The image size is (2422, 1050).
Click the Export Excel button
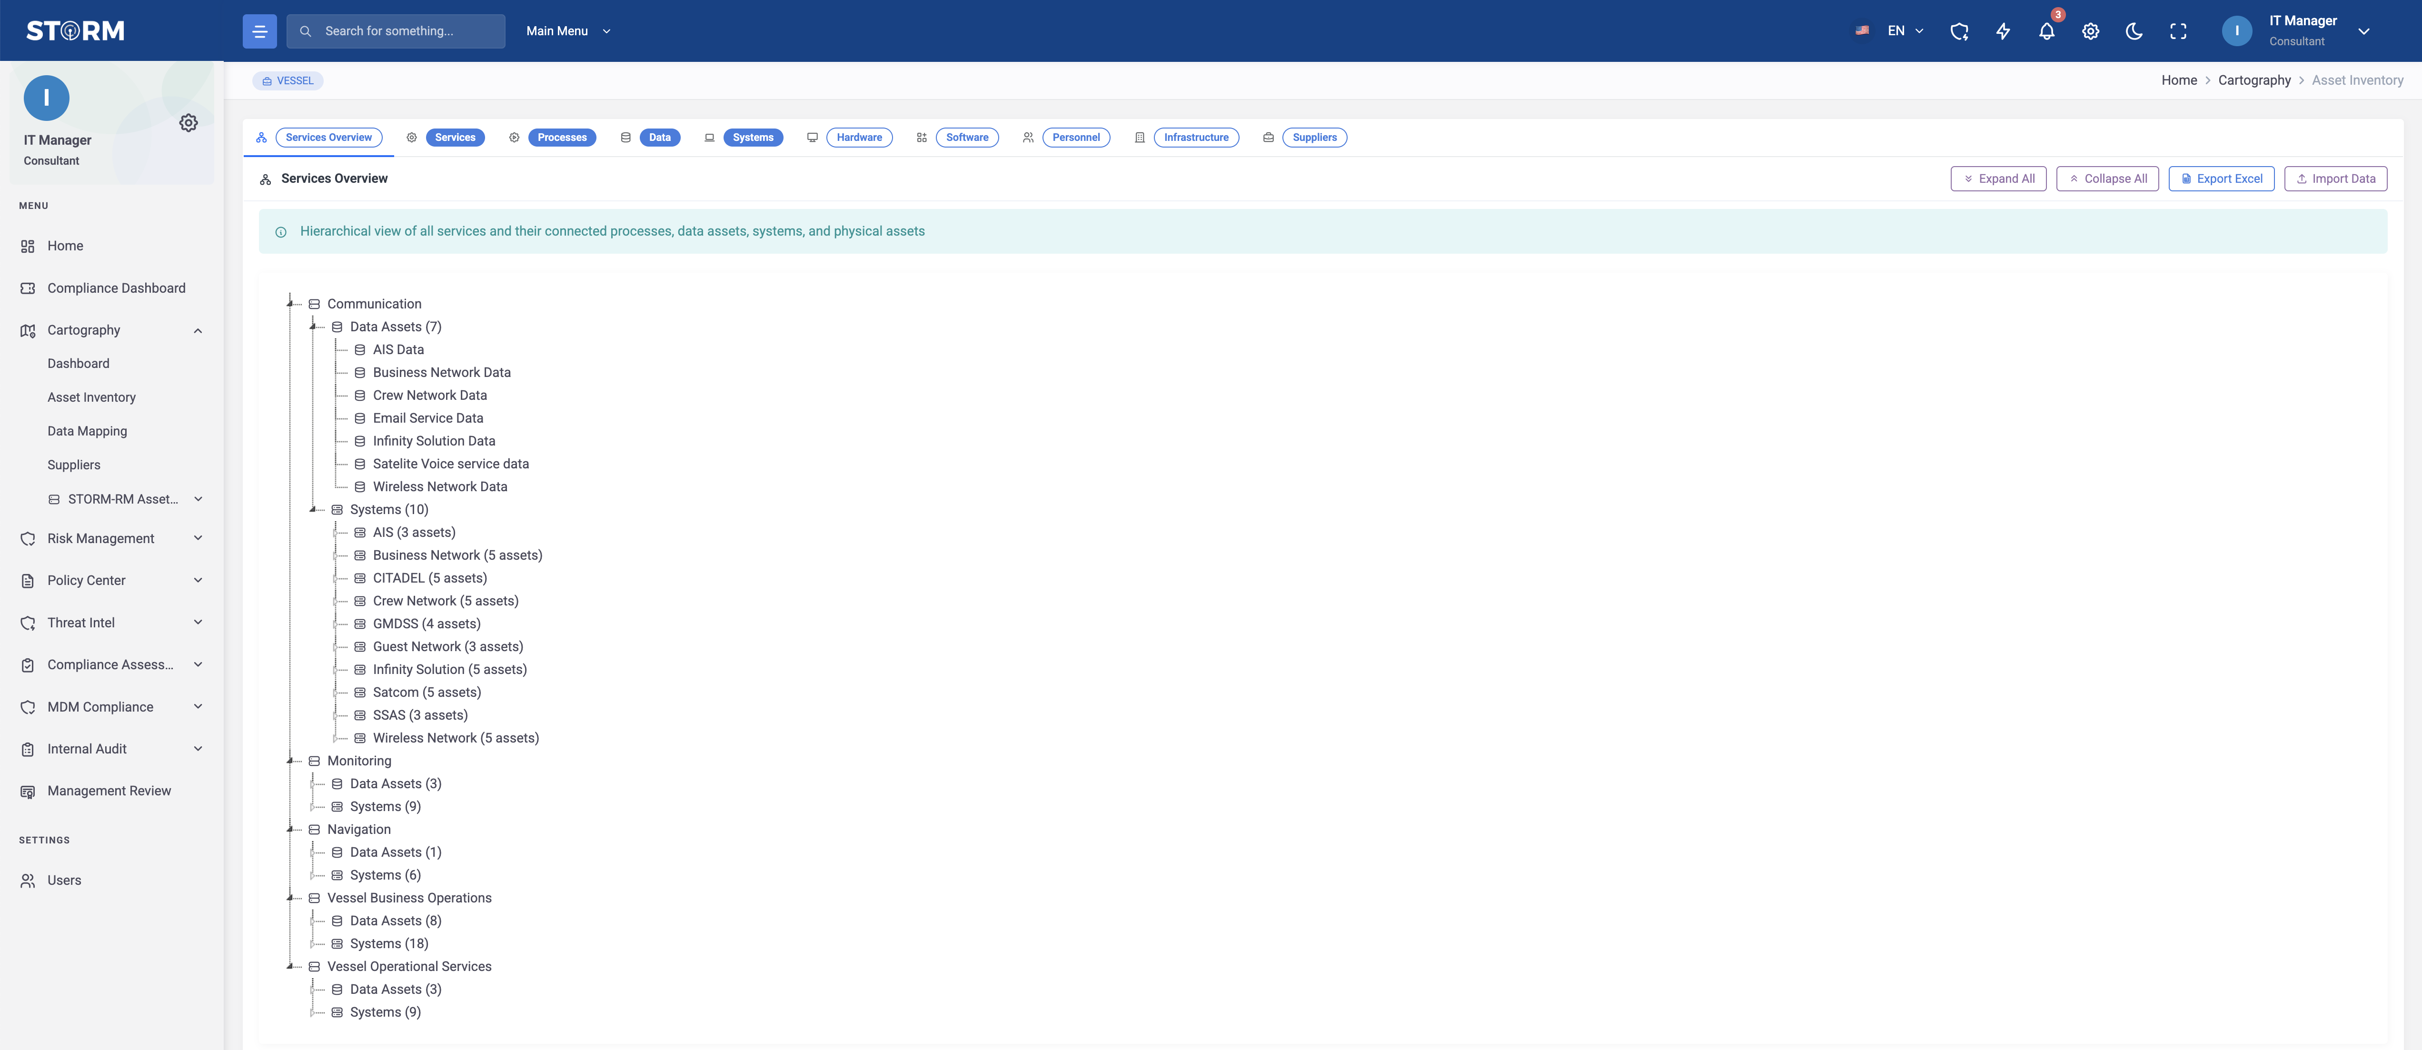[x=2221, y=178]
